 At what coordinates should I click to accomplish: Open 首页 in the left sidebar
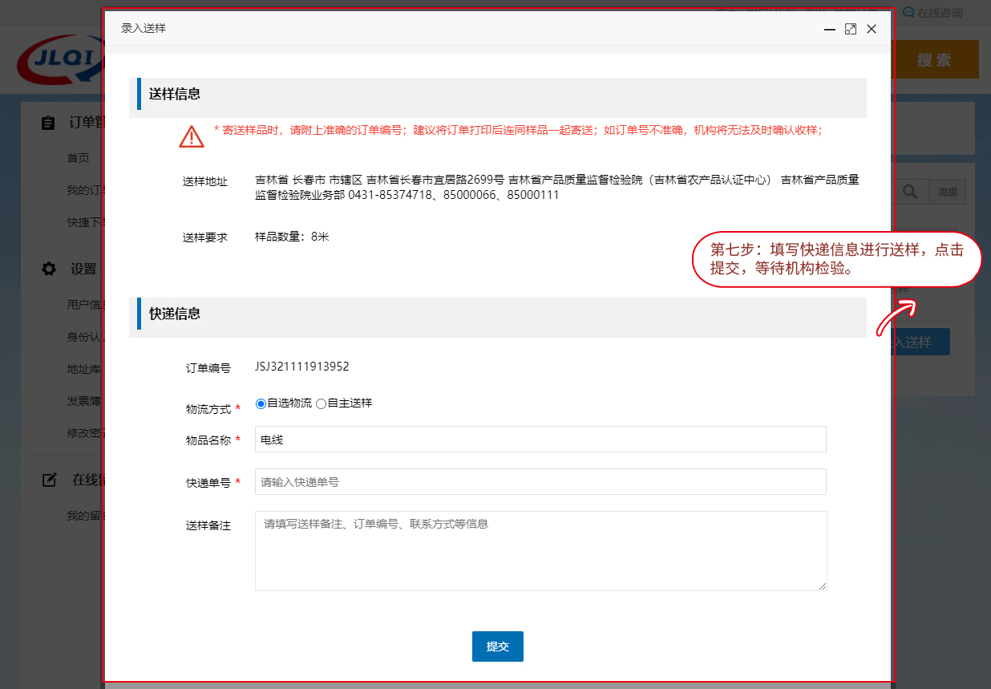tap(78, 158)
